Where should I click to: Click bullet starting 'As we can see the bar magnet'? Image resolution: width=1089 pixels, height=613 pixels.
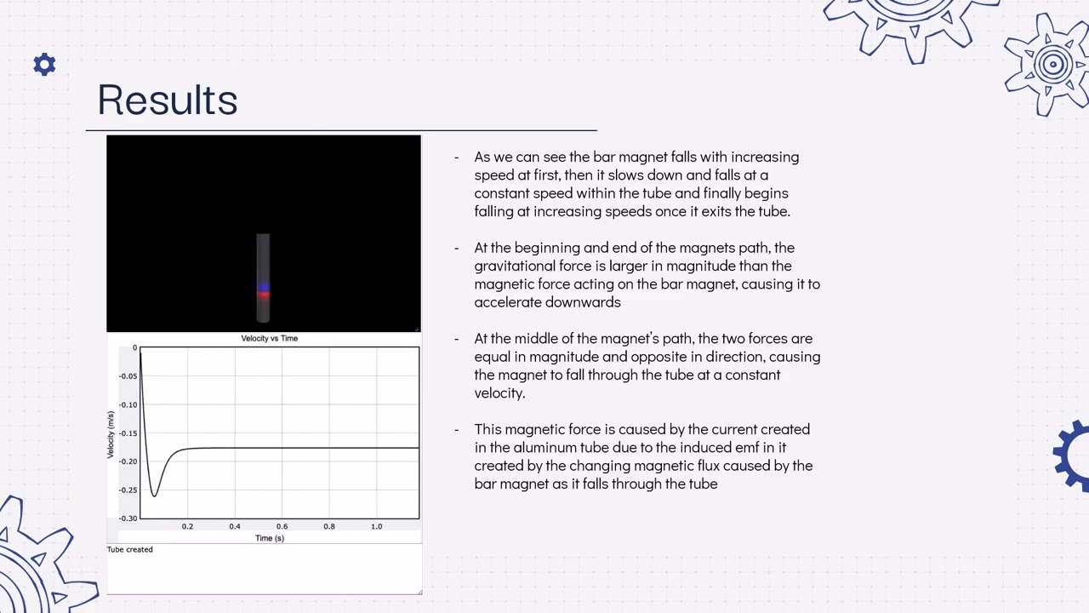click(x=636, y=184)
